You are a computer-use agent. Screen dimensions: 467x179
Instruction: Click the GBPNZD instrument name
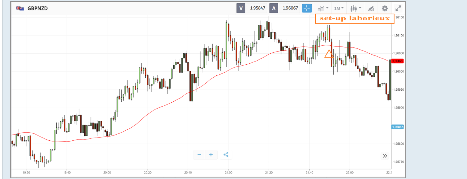[37, 8]
